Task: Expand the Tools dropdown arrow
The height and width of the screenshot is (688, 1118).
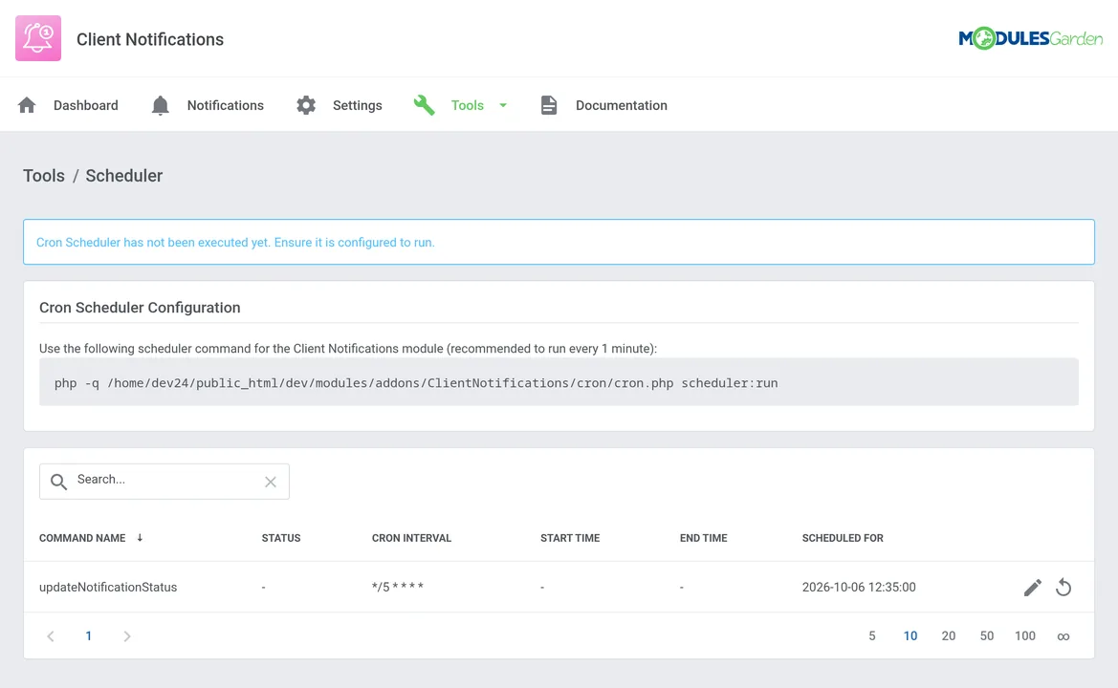Action: [x=503, y=105]
